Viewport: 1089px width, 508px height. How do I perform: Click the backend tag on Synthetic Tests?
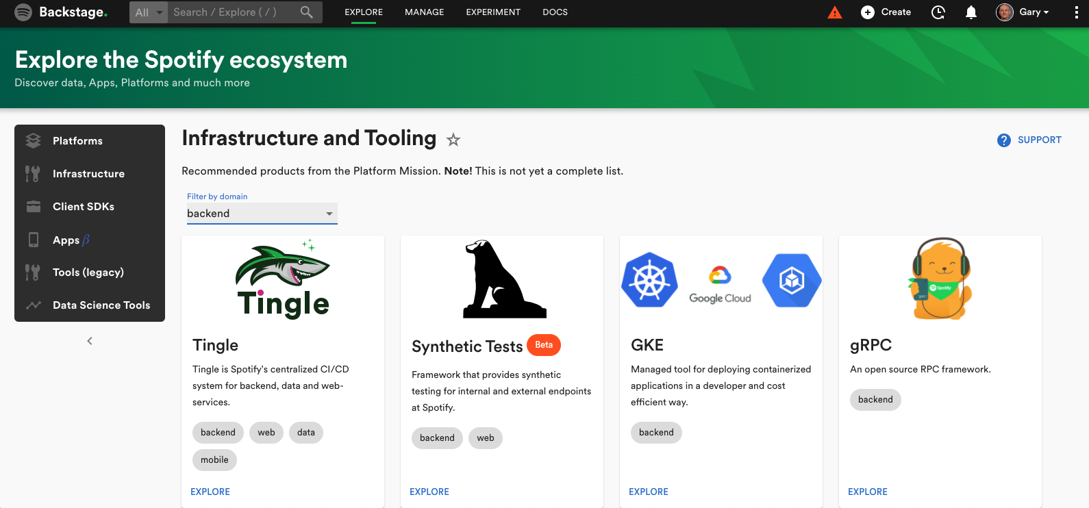coord(437,438)
